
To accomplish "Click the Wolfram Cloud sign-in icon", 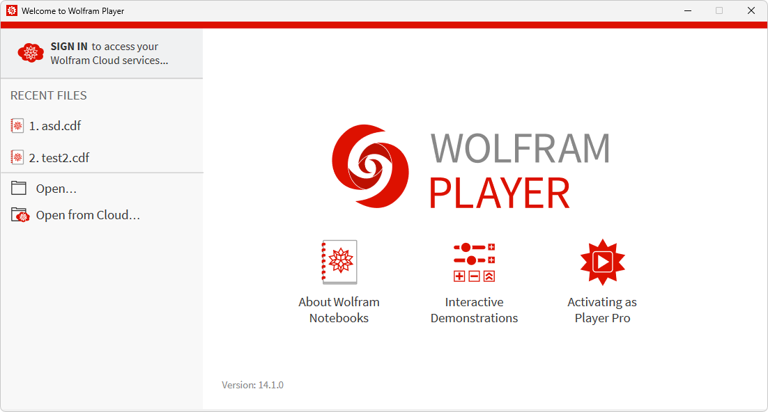I will point(31,53).
